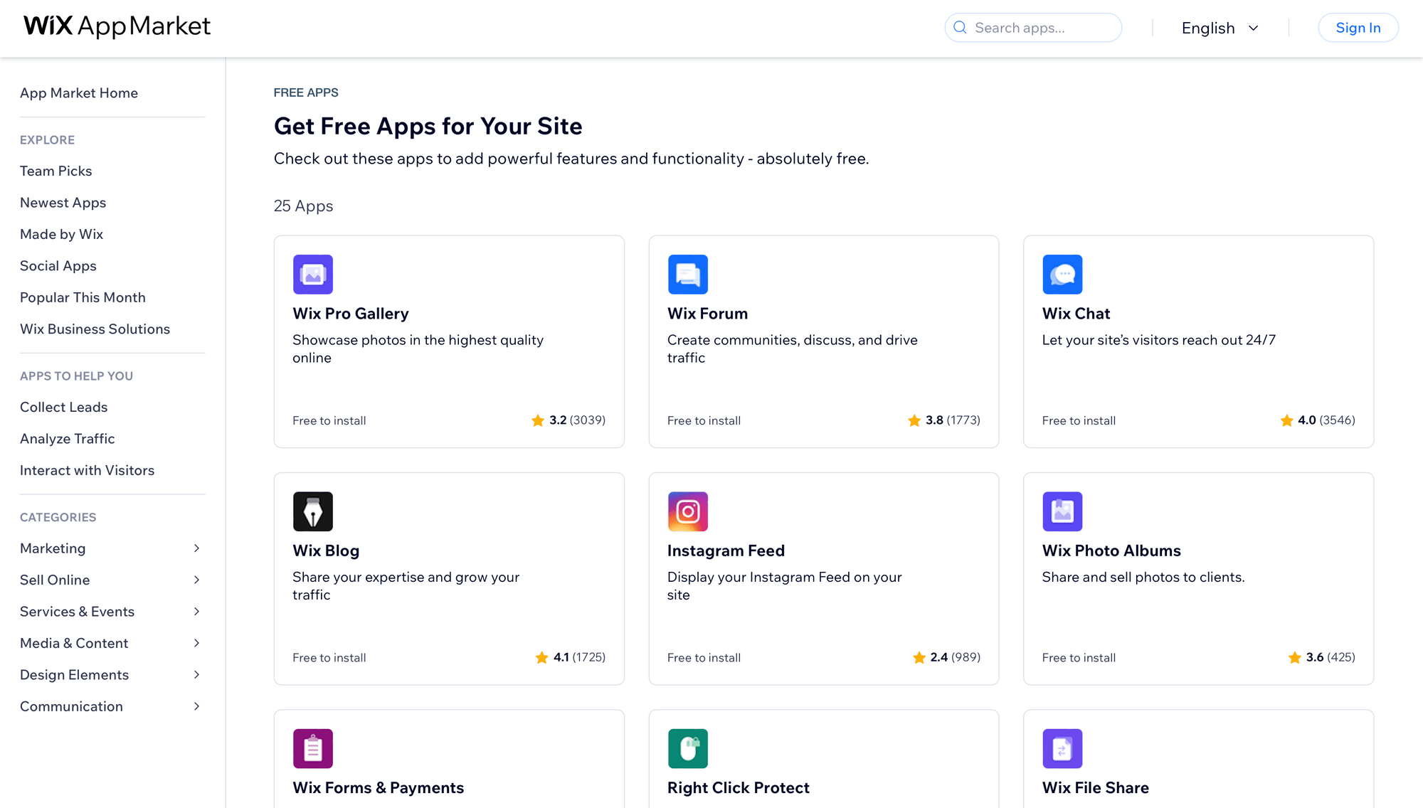
Task: Click 'Share and sell photos to clients.'
Action: (x=1143, y=577)
